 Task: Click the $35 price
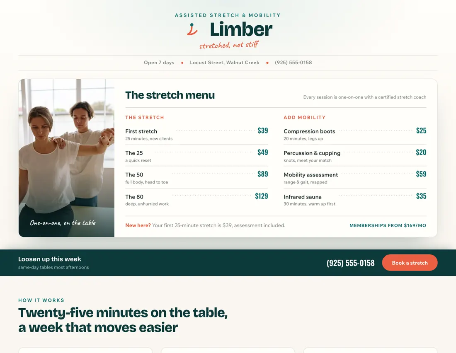[421, 196]
